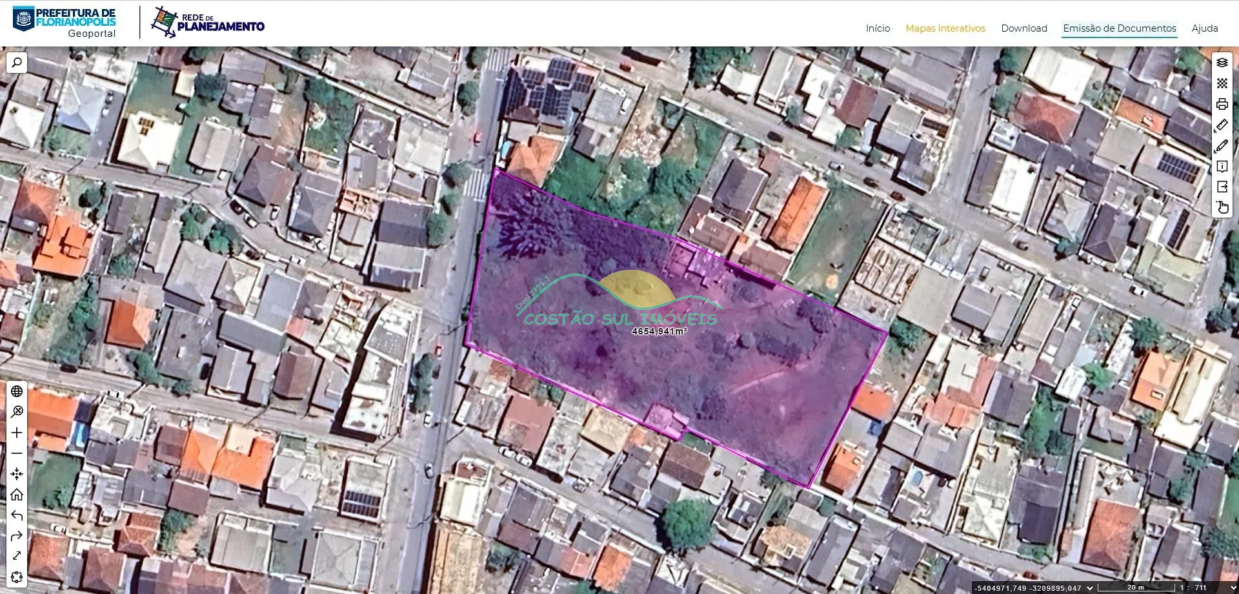Zoom out with the minus button
The height and width of the screenshot is (594, 1239).
tap(17, 453)
